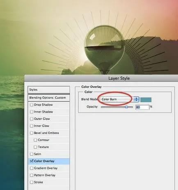Click the Blend Mode dropdown arrow stepper

[136, 99]
